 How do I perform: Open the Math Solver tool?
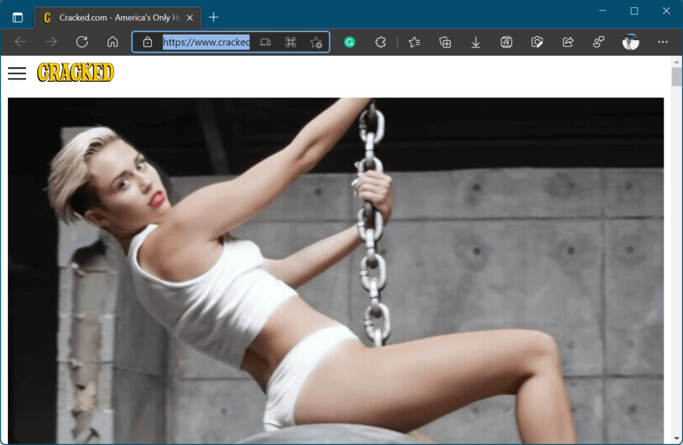[506, 42]
